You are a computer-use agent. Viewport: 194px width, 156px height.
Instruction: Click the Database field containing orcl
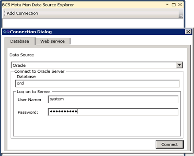click(97, 84)
